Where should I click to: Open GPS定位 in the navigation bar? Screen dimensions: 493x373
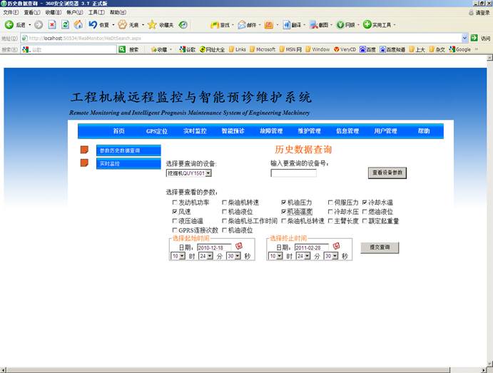[156, 131]
